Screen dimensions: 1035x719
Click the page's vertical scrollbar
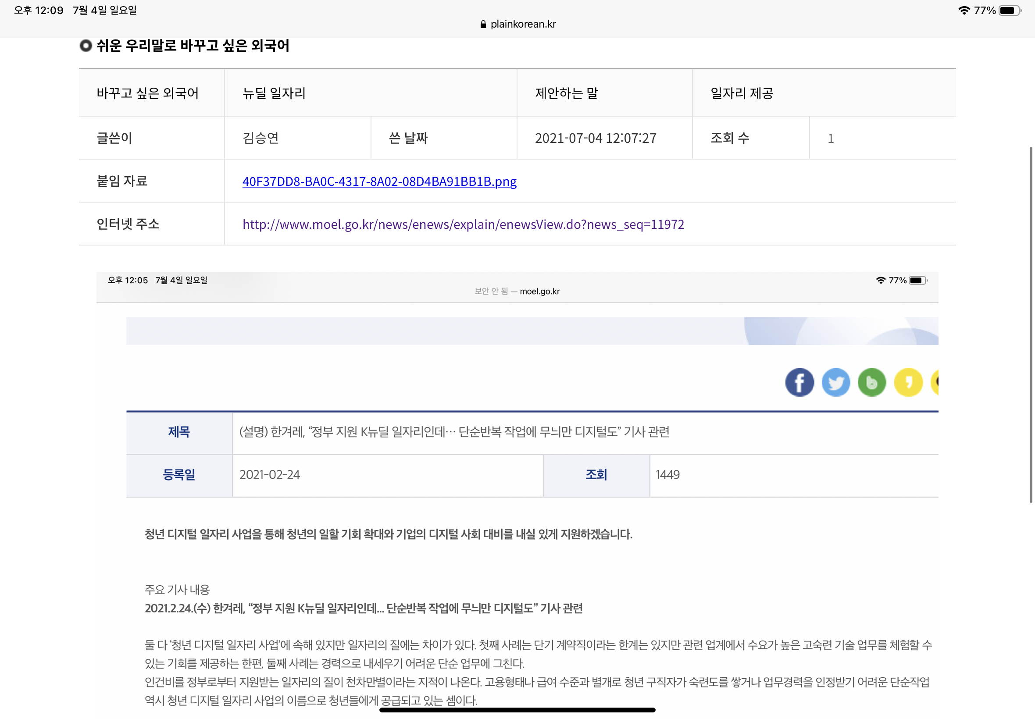click(x=1030, y=324)
